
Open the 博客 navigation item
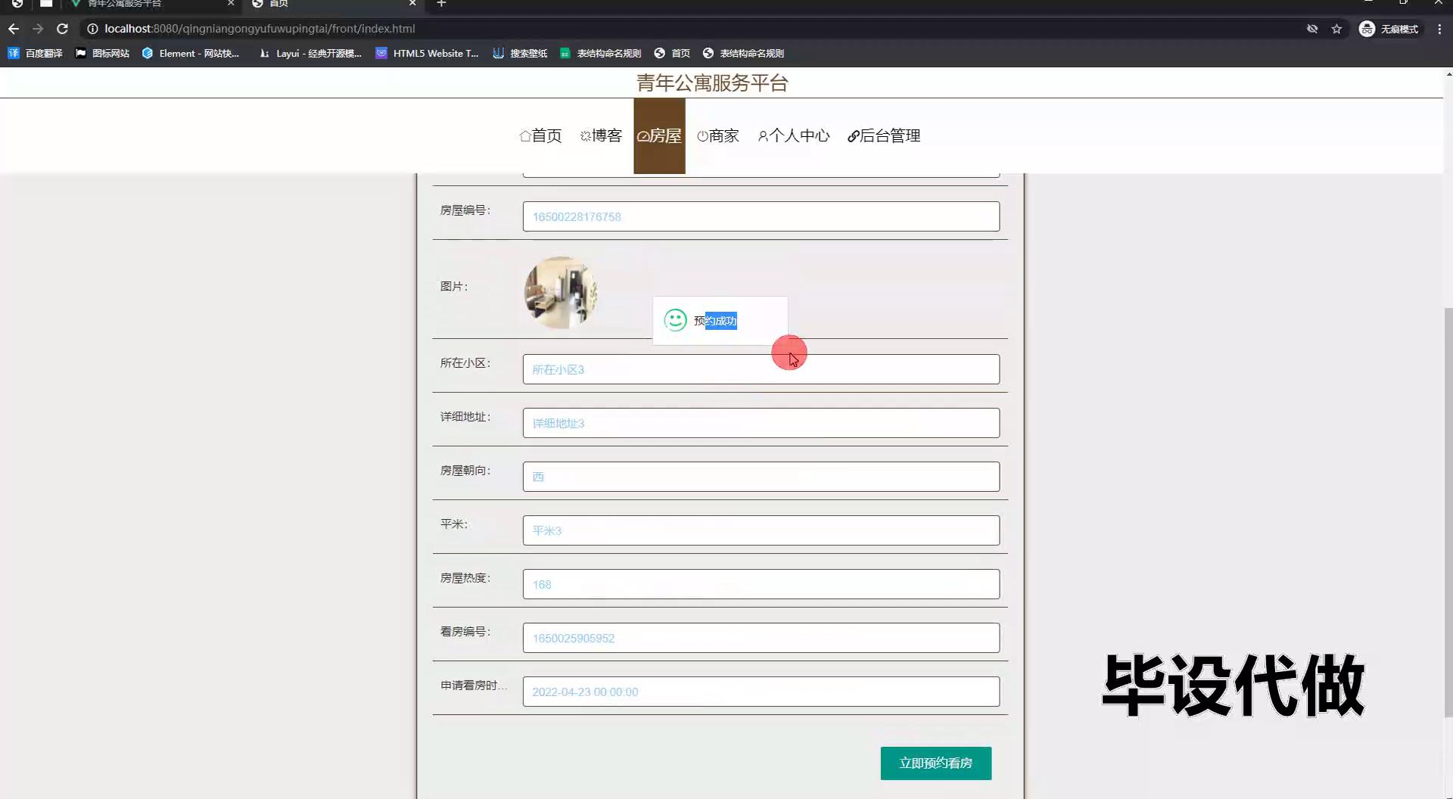click(601, 136)
